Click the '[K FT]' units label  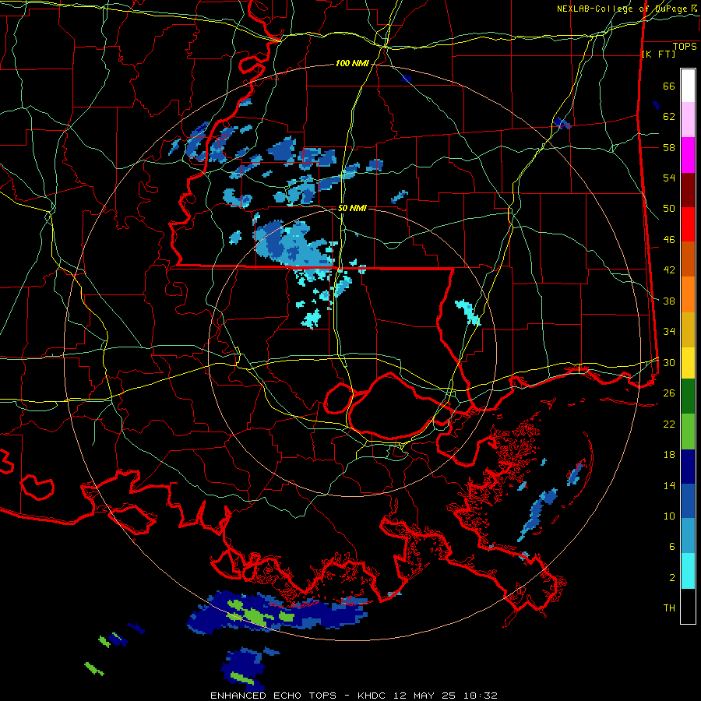click(658, 54)
